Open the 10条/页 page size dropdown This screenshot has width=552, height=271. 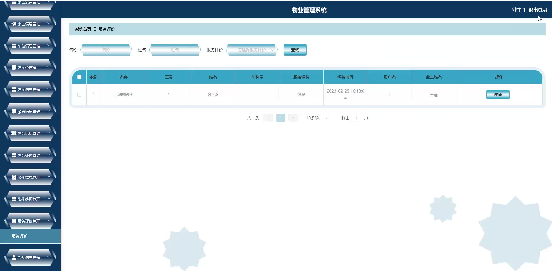(x=315, y=118)
